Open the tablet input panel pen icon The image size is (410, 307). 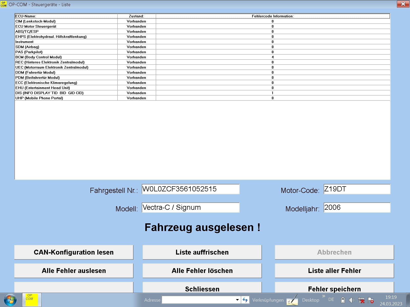[x=292, y=300]
